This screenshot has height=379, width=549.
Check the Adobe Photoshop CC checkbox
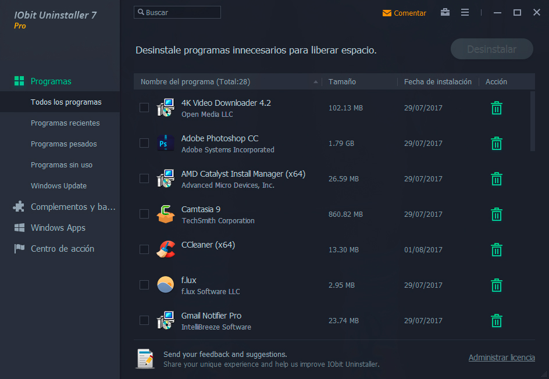pyautogui.click(x=144, y=143)
